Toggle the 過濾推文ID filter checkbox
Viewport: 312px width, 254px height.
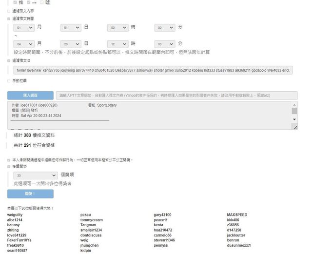pyautogui.click(x=9, y=60)
